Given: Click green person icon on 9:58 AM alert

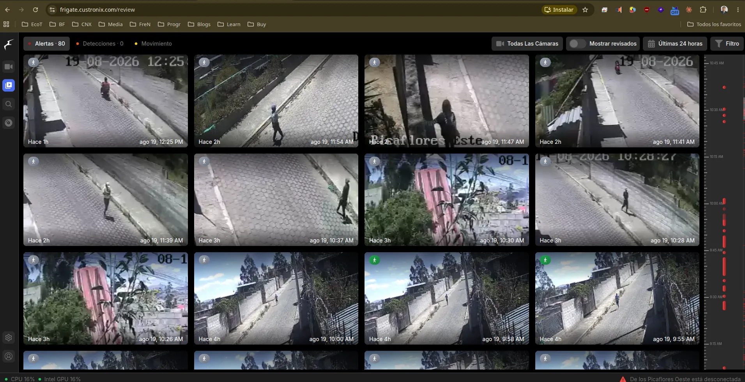Looking at the screenshot, I should [x=375, y=260].
